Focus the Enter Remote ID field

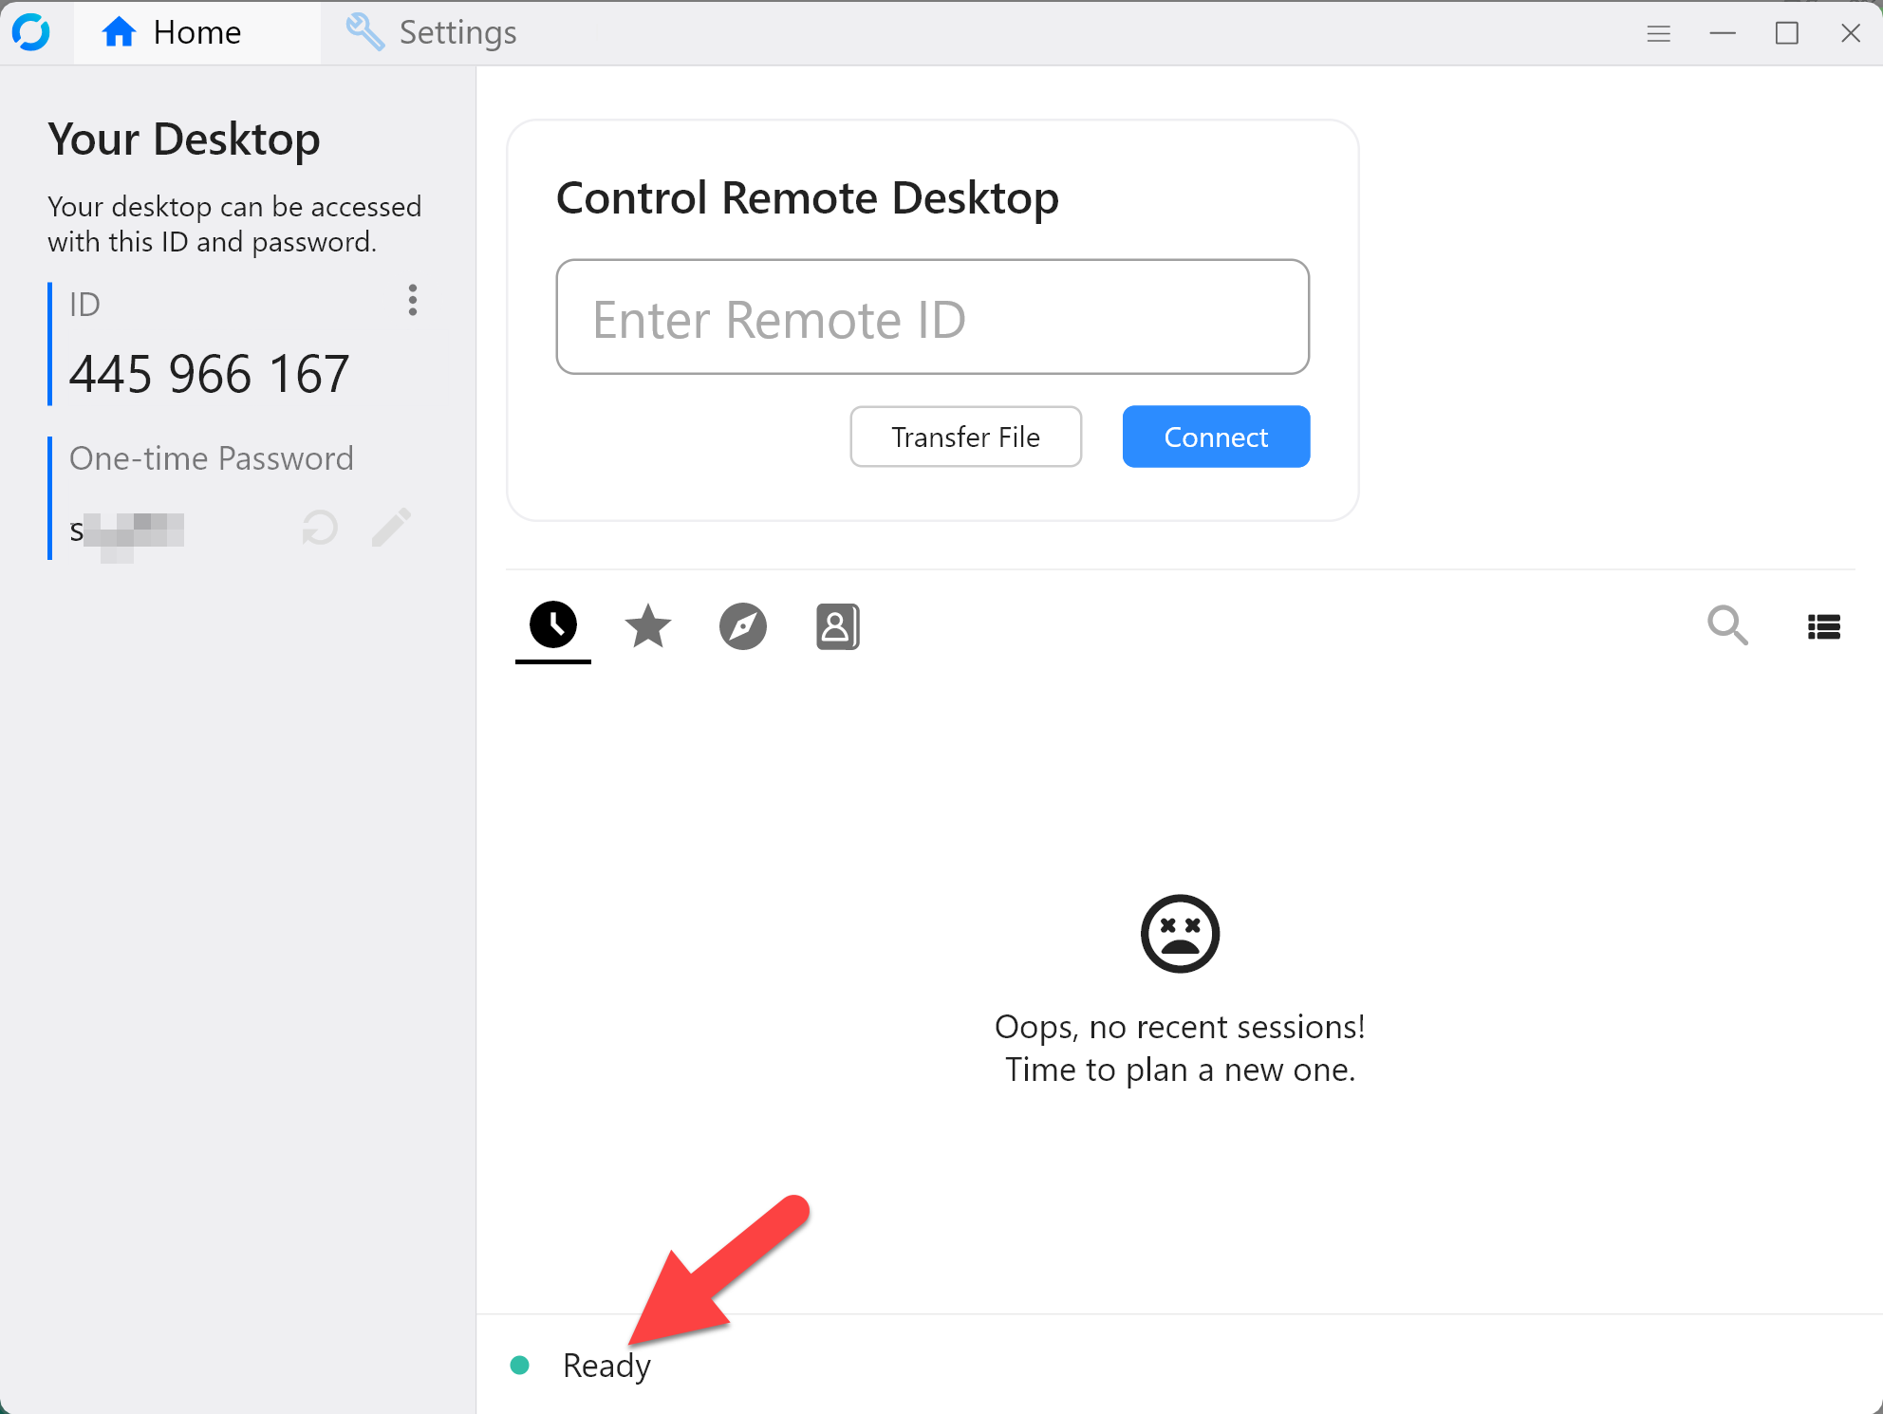pos(932,318)
